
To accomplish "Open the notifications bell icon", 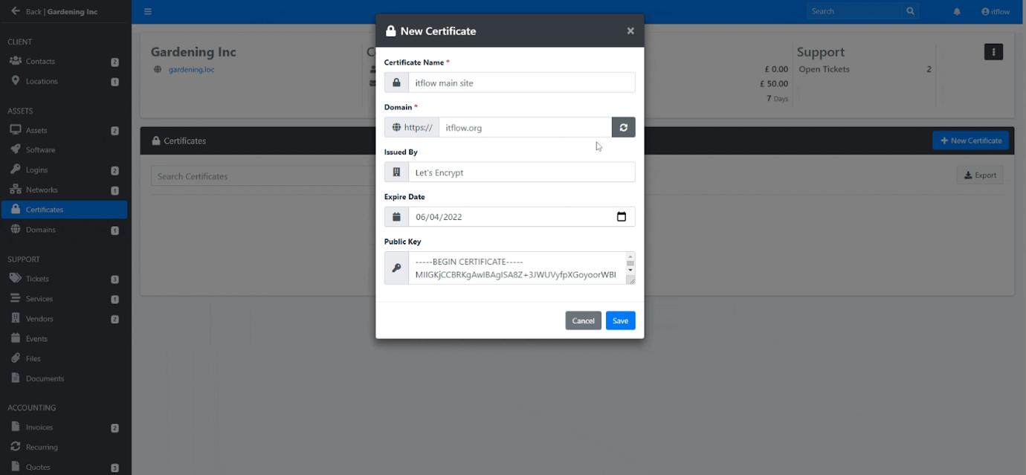I will tap(957, 11).
